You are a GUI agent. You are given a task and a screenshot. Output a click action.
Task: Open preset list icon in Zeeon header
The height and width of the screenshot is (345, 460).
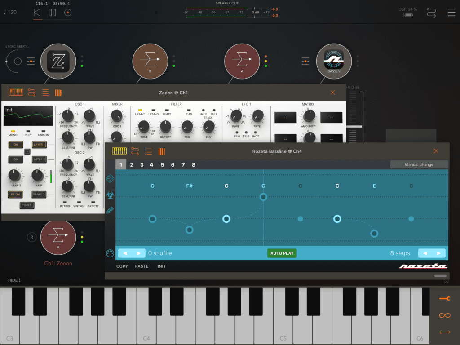click(x=45, y=93)
